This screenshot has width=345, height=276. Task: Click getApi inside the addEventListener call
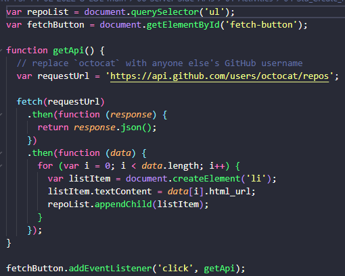pos(219,269)
